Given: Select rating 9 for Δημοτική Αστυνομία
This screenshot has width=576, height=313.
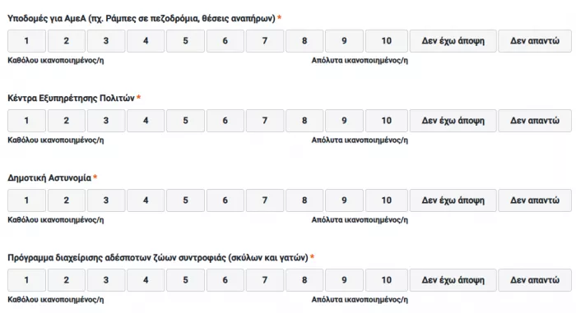Looking at the screenshot, I should tap(344, 200).
